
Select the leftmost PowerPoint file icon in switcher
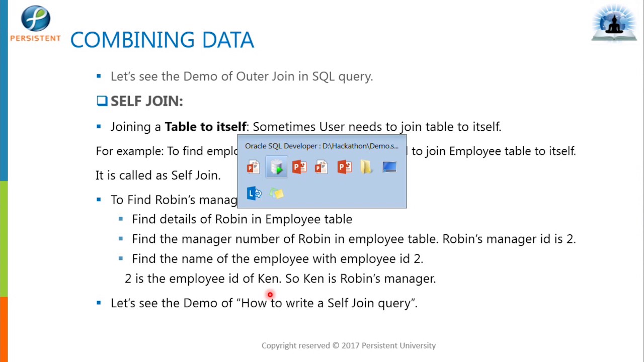pyautogui.click(x=253, y=167)
